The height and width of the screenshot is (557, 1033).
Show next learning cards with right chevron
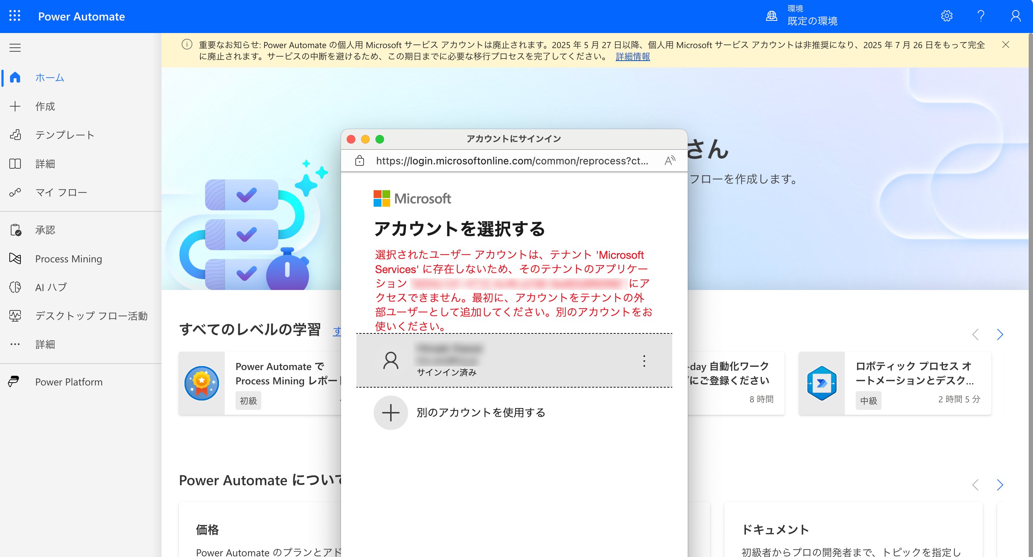(x=1000, y=334)
